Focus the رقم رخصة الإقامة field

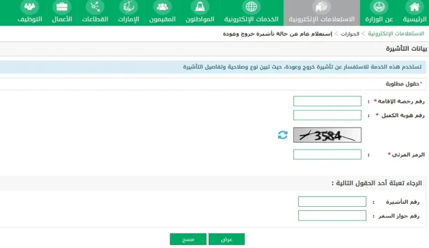pos(327,101)
